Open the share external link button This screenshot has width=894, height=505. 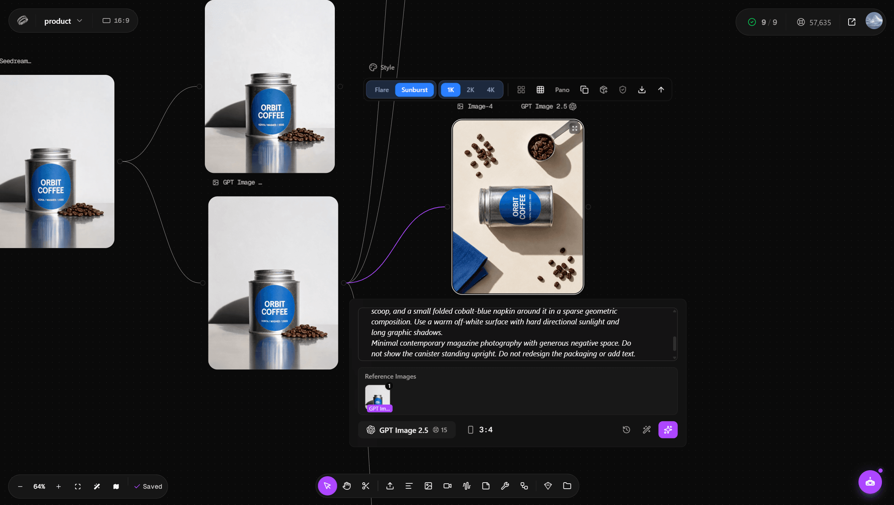tap(851, 22)
